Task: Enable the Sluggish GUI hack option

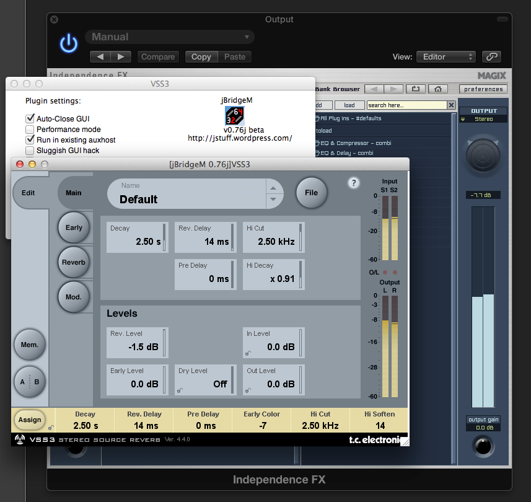Action: tap(30, 151)
